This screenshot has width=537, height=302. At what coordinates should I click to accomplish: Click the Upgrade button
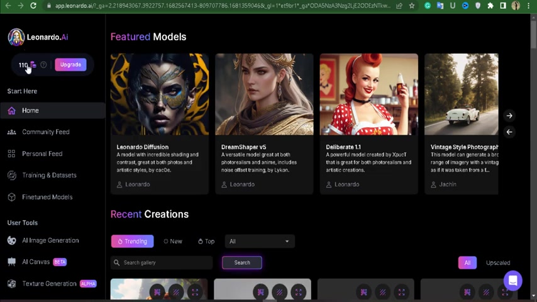[70, 64]
